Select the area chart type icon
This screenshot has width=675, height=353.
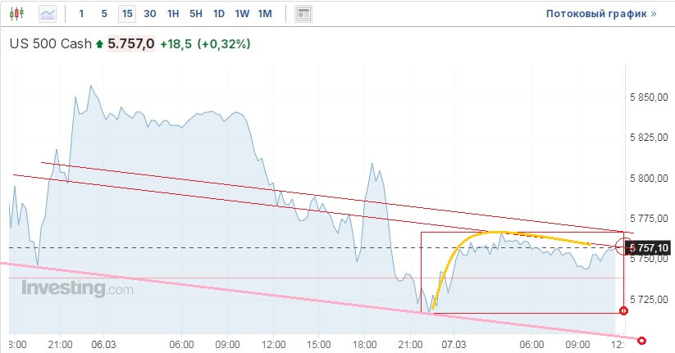pyautogui.click(x=48, y=14)
